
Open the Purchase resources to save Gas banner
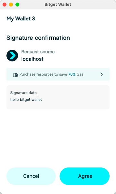58,74
